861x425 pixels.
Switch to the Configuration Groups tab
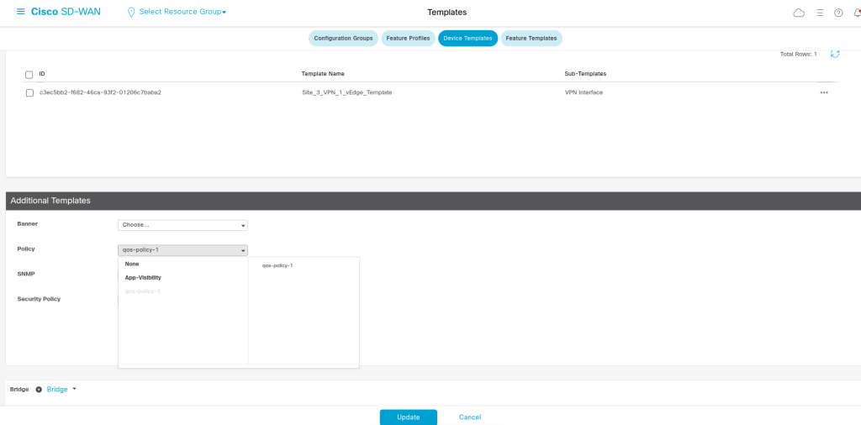click(343, 39)
